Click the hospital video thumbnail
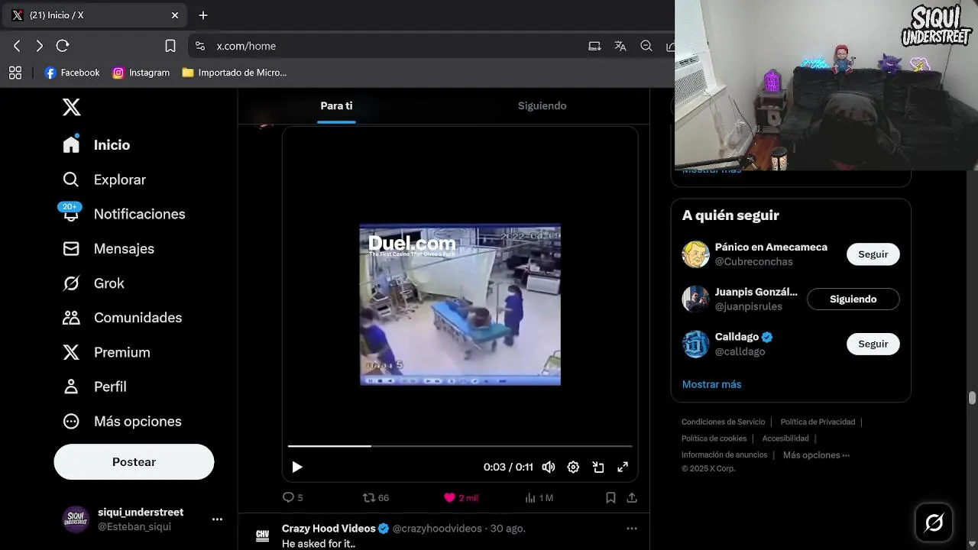This screenshot has height=550, width=978. click(x=460, y=304)
